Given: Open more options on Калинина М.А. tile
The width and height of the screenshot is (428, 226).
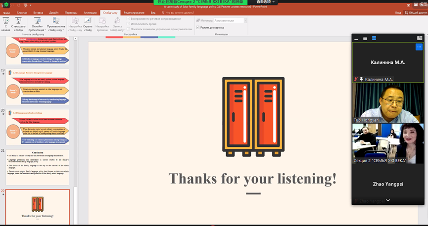Looking at the screenshot, I should coord(419,47).
